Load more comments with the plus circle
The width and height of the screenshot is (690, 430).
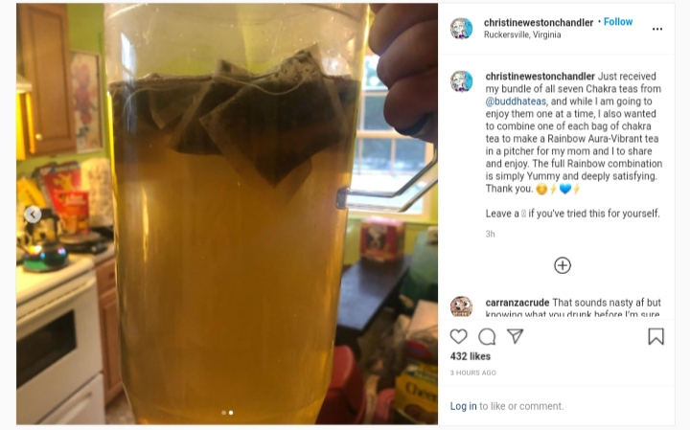click(x=563, y=265)
